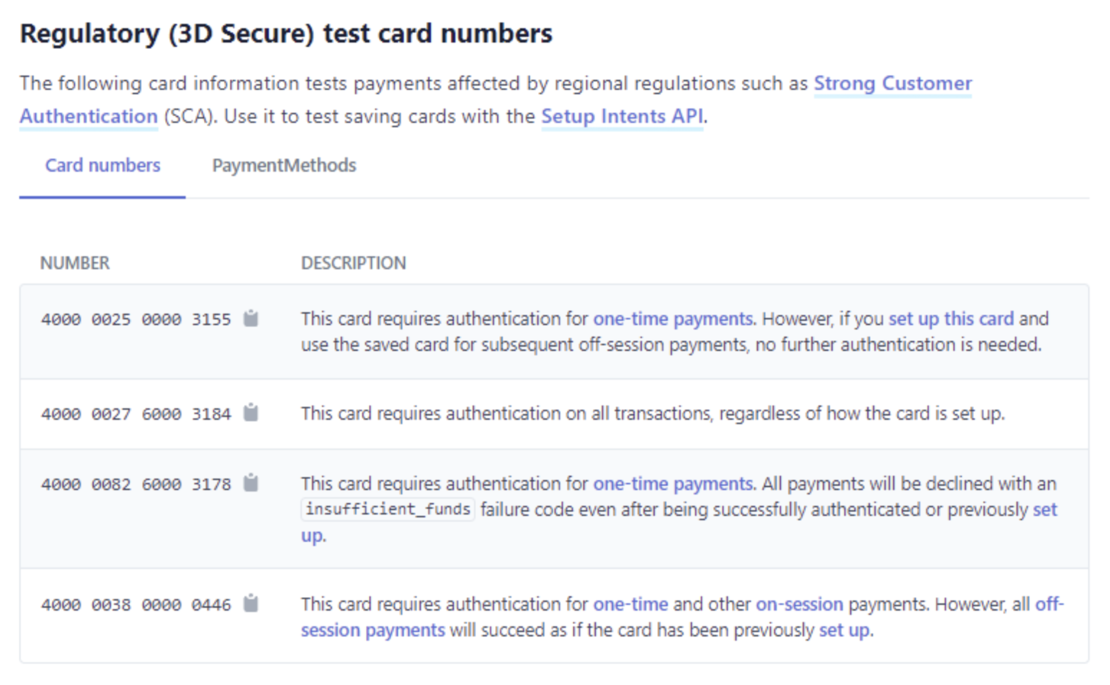Copy card number 4000 0025 0000 3155
This screenshot has height=685, width=1110.
click(x=251, y=318)
